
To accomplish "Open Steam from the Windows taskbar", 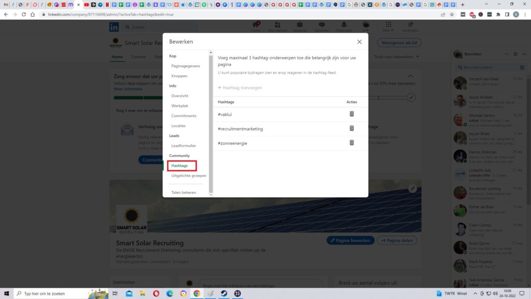I will 224,293.
